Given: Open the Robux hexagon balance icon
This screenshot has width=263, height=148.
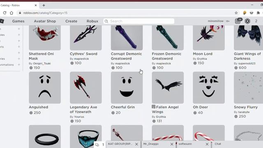Looking at the screenshot, I should coord(247,21).
